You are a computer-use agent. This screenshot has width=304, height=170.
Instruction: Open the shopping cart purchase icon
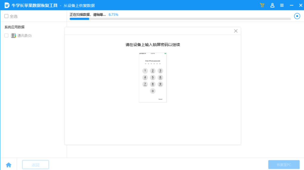pos(262,5)
